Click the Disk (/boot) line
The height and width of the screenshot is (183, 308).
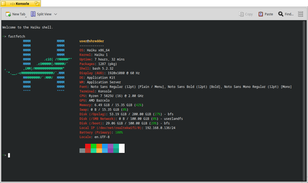click(125, 123)
